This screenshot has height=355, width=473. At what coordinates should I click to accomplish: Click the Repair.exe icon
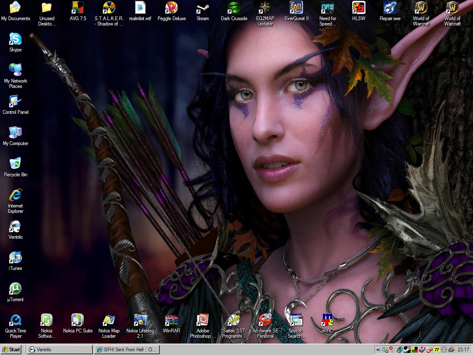tap(390, 11)
